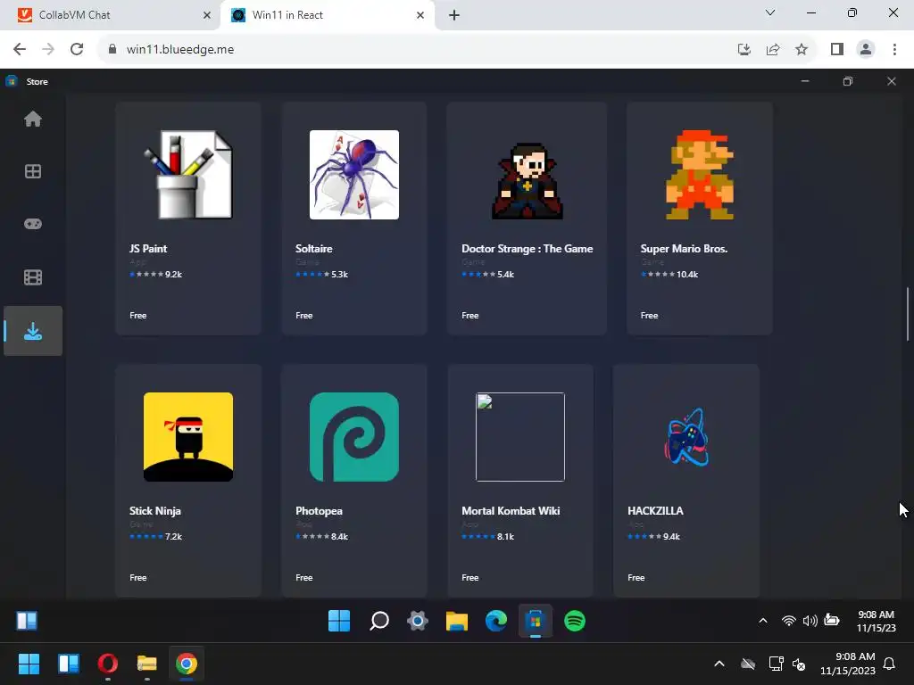
Task: Expand hidden tray icons in Win11 React taskbar
Action: [x=763, y=621]
